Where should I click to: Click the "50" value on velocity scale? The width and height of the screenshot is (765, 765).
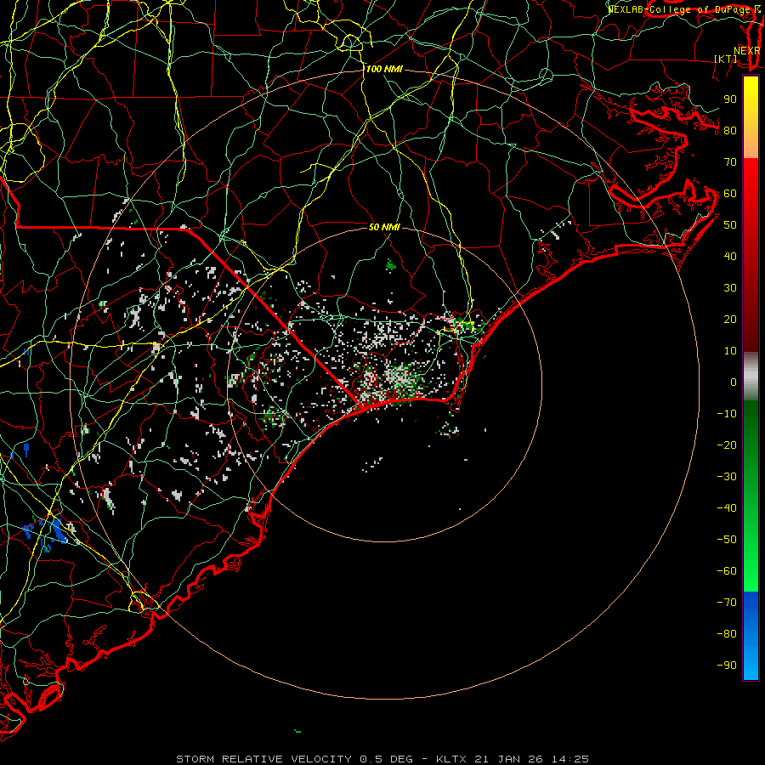[x=730, y=225]
